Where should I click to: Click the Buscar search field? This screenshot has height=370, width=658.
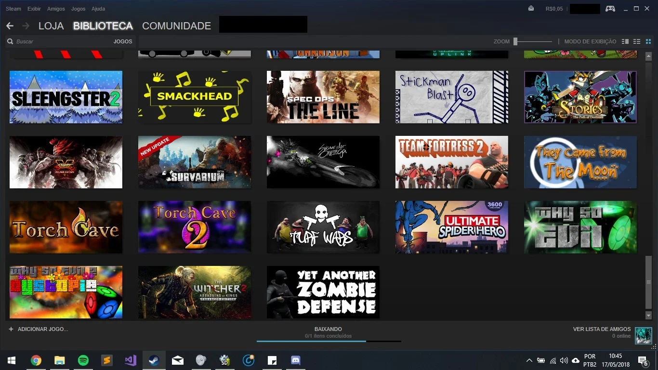click(63, 41)
